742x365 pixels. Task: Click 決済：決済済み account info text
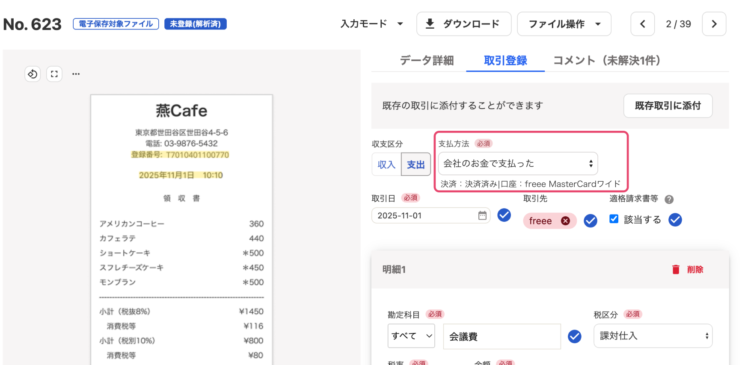click(x=530, y=184)
